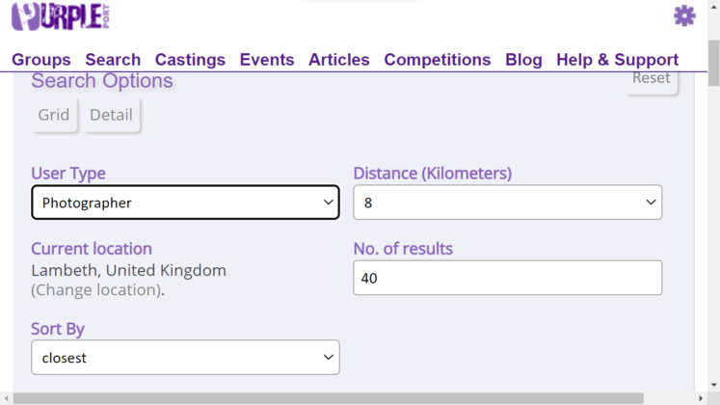Viewport: 720px width, 405px height.
Task: Open Help & Support page
Action: coord(617,60)
